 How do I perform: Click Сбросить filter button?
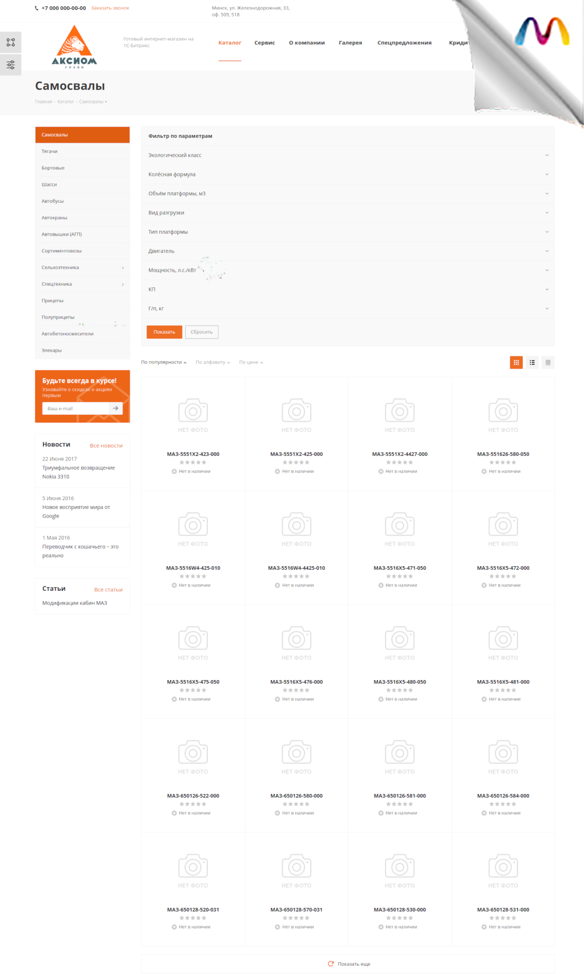click(x=201, y=332)
